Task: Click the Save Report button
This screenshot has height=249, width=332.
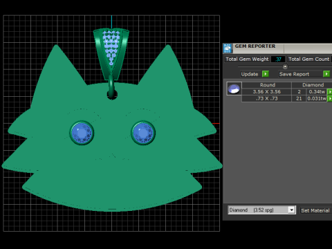Action: click(x=300, y=74)
